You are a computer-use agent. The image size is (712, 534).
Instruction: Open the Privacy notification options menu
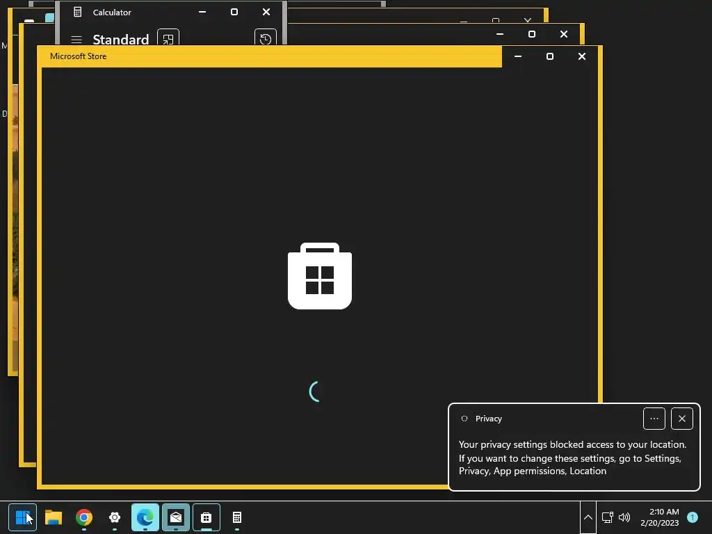tap(654, 419)
